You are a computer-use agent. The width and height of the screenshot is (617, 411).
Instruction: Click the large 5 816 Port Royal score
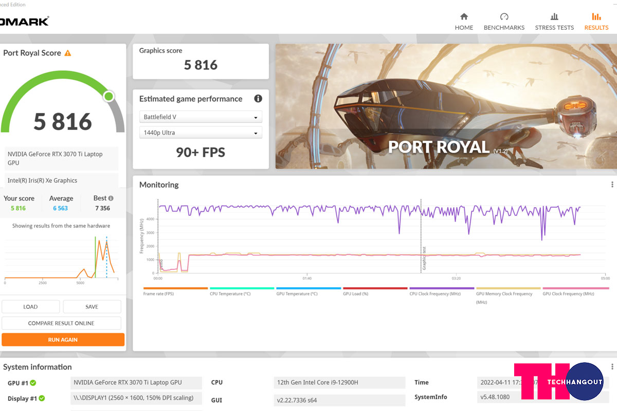[x=63, y=122]
